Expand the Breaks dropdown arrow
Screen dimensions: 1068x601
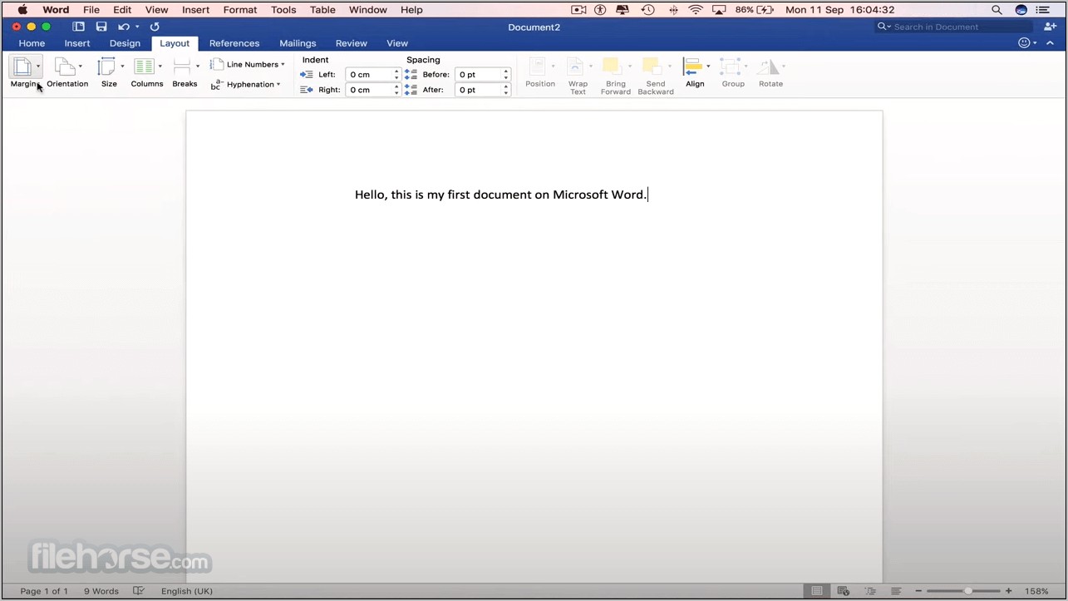(x=197, y=67)
